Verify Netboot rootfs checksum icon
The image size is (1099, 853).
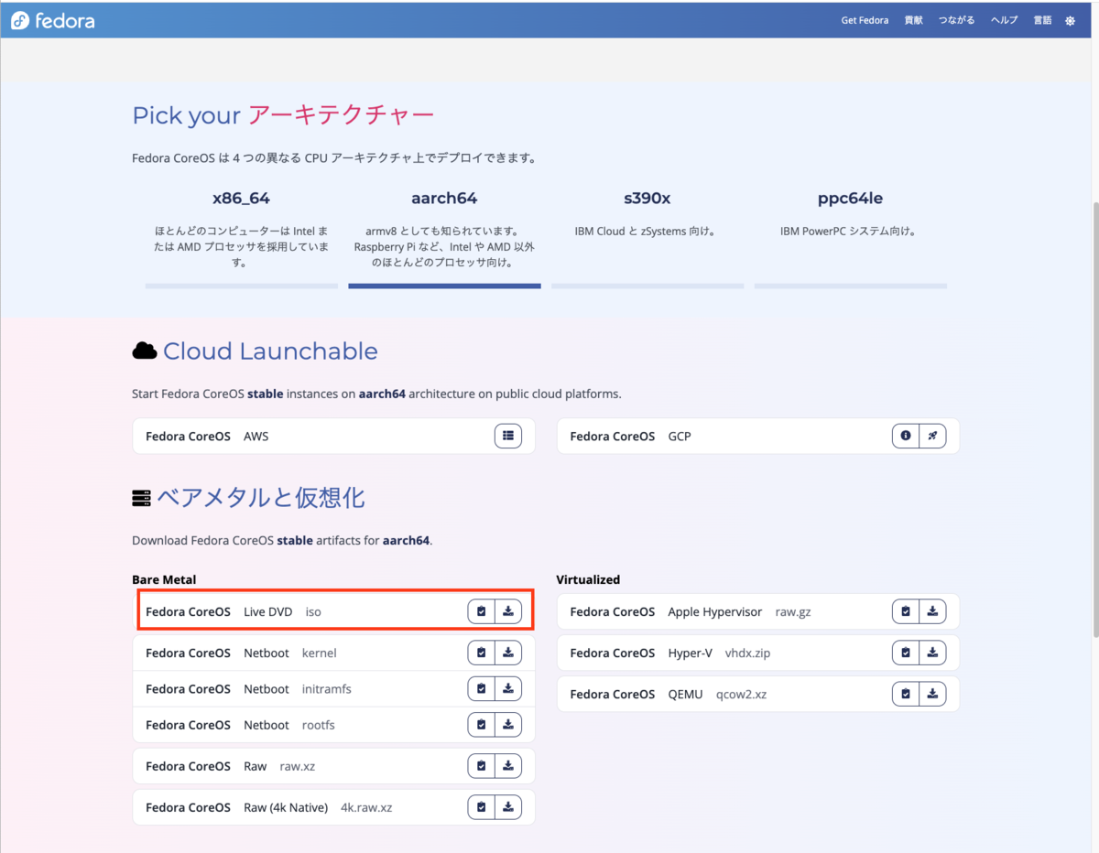482,725
